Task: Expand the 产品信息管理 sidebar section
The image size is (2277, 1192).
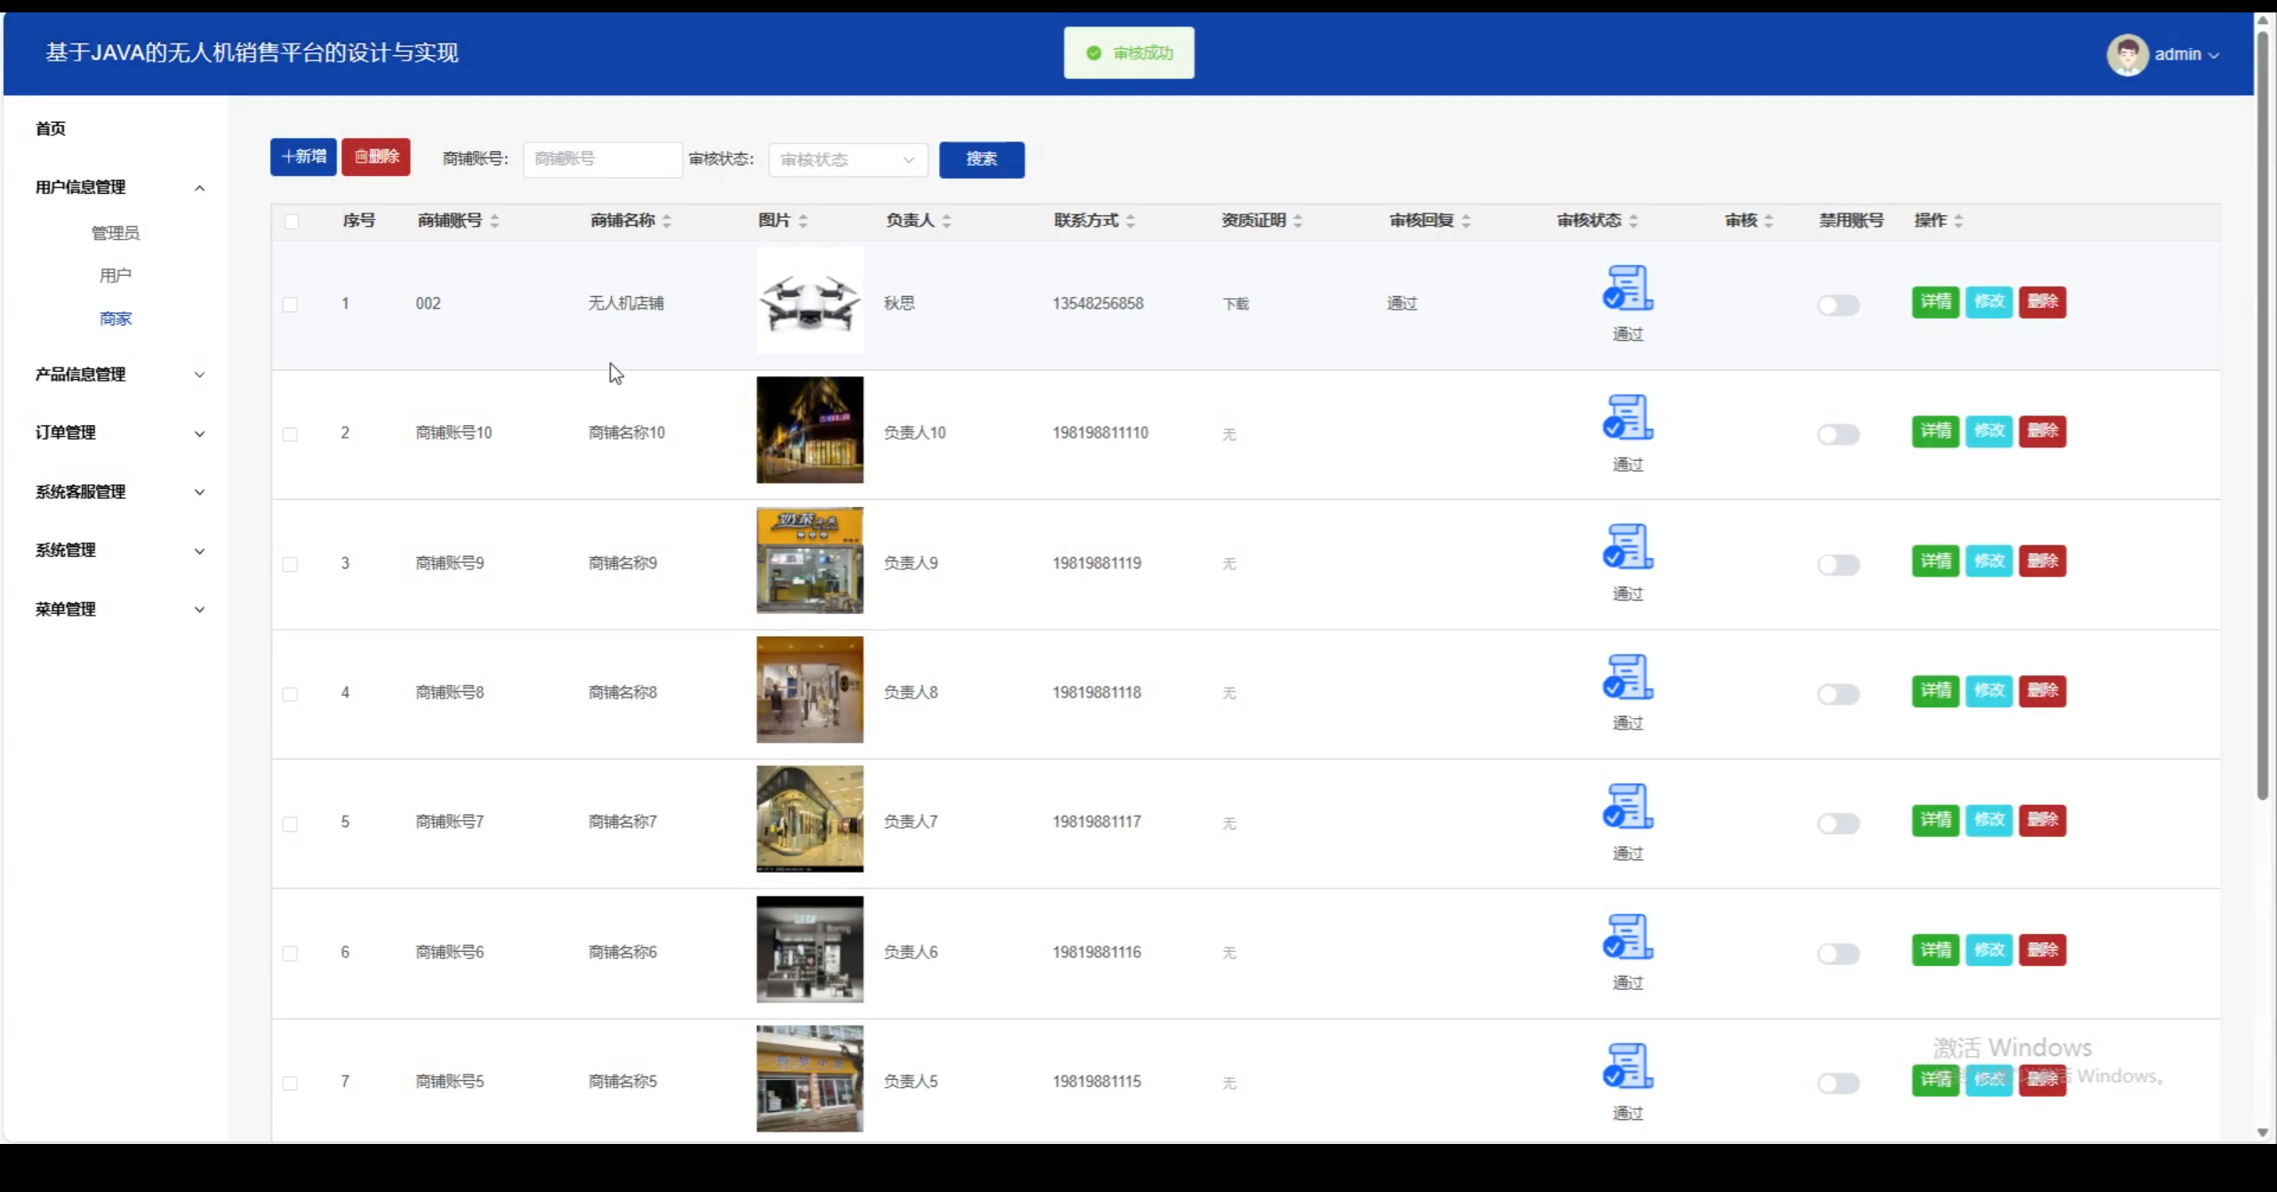Action: pyautogui.click(x=116, y=375)
